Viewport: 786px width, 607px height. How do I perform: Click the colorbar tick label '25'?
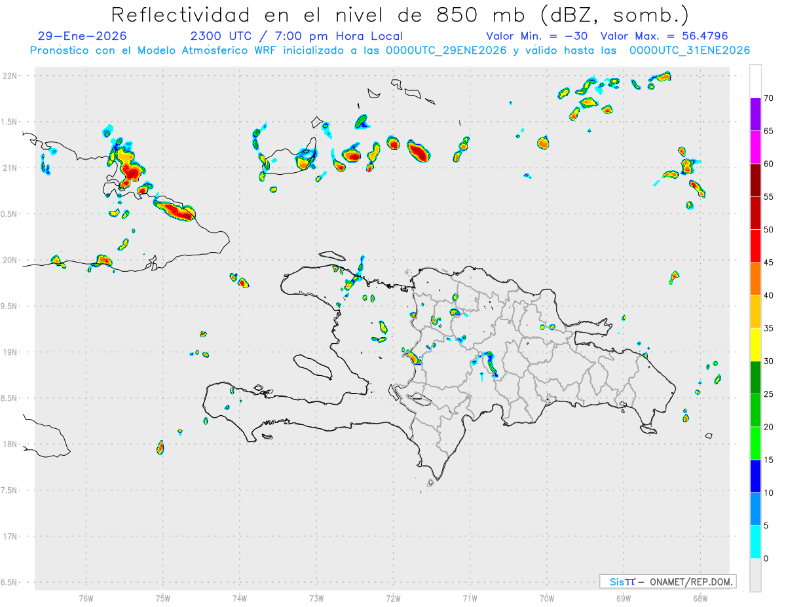tap(768, 394)
